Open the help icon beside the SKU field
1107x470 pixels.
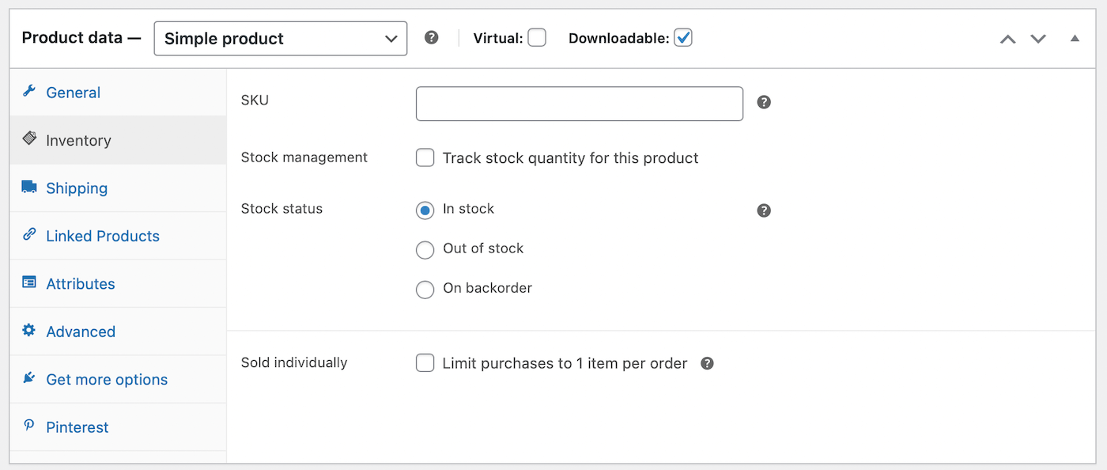click(x=763, y=102)
